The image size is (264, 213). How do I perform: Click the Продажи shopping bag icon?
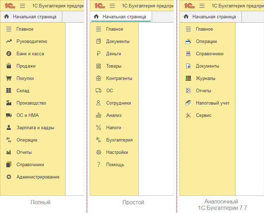[x=9, y=66]
